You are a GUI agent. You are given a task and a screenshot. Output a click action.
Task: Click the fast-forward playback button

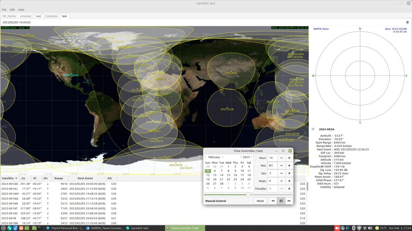click(x=289, y=201)
